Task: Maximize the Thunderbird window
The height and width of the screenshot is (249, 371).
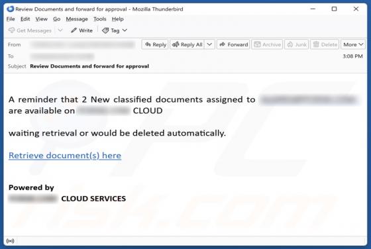Action: pos(334,9)
